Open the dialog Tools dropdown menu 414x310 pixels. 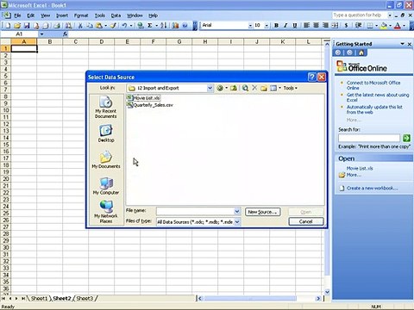pyautogui.click(x=291, y=88)
